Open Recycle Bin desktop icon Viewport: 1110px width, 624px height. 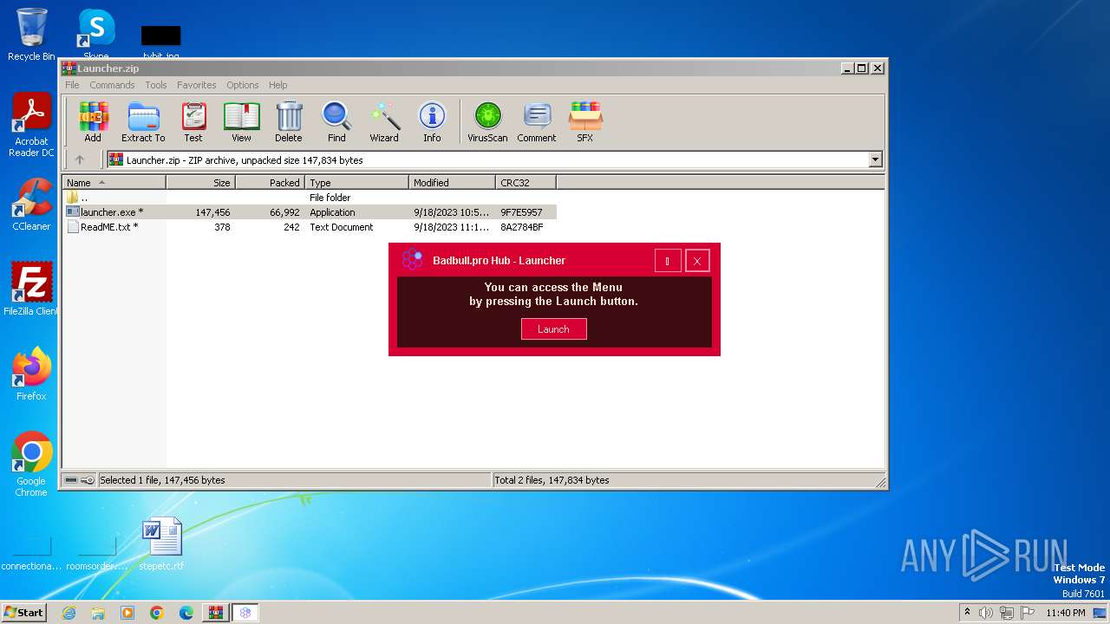tap(31, 35)
